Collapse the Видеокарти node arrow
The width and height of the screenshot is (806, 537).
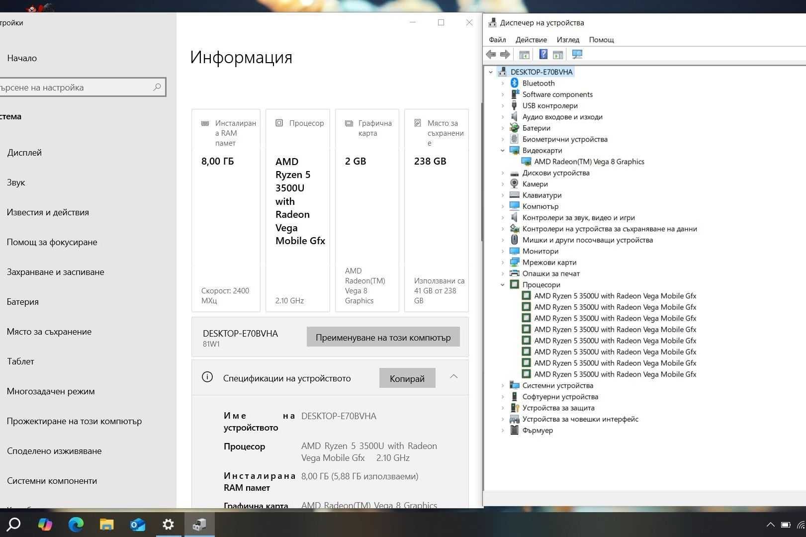503,150
